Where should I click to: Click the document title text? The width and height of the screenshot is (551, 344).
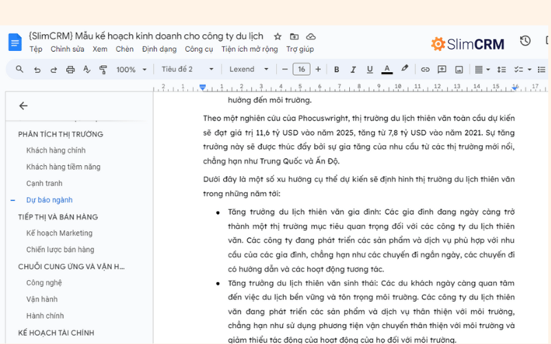146,36
